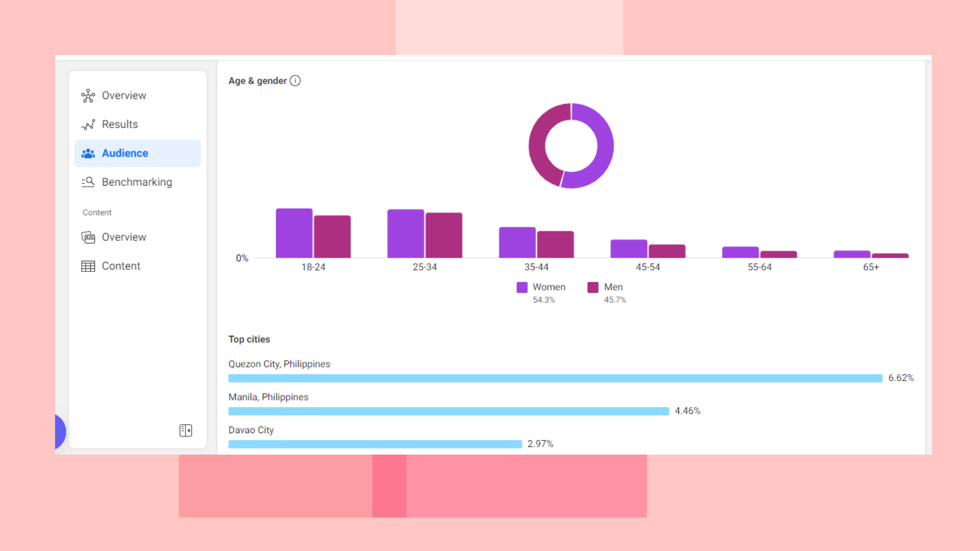Viewport: 980px width, 551px height.
Task: Click the 54.3% Women percentage
Action: coord(544,300)
